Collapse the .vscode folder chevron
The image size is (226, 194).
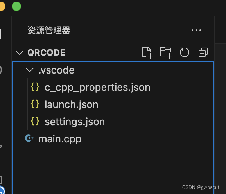[30, 70]
